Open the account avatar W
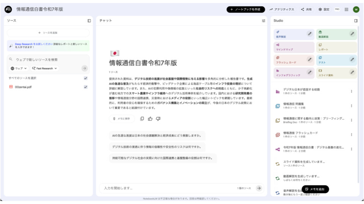 (x=356, y=9)
